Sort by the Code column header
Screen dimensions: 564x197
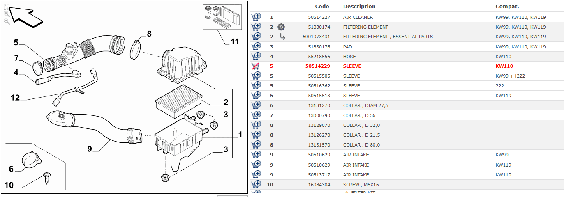click(x=322, y=7)
